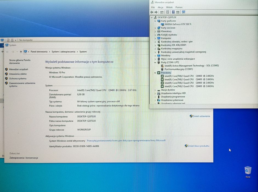Open Ustawienia zdalne link
258x192 pixels.
click(x=18, y=74)
